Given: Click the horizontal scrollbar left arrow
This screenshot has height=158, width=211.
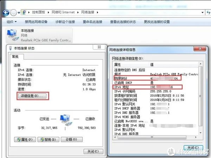Looking at the screenshot, I should (x=115, y=137).
